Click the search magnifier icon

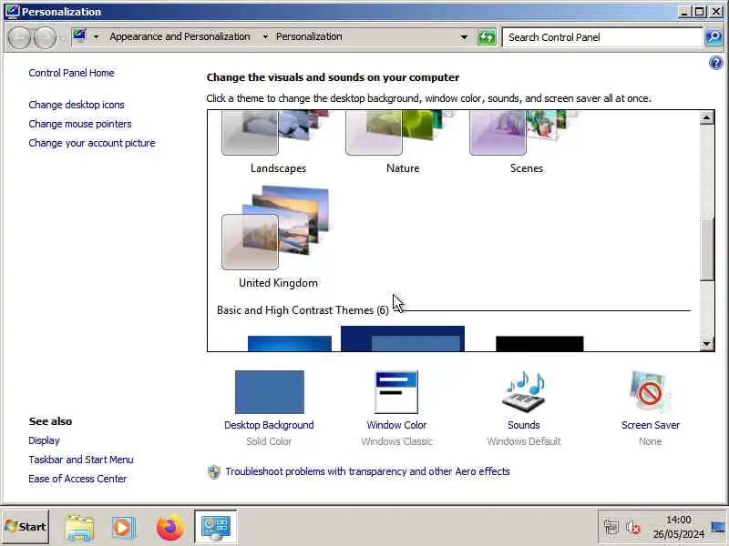pos(714,37)
